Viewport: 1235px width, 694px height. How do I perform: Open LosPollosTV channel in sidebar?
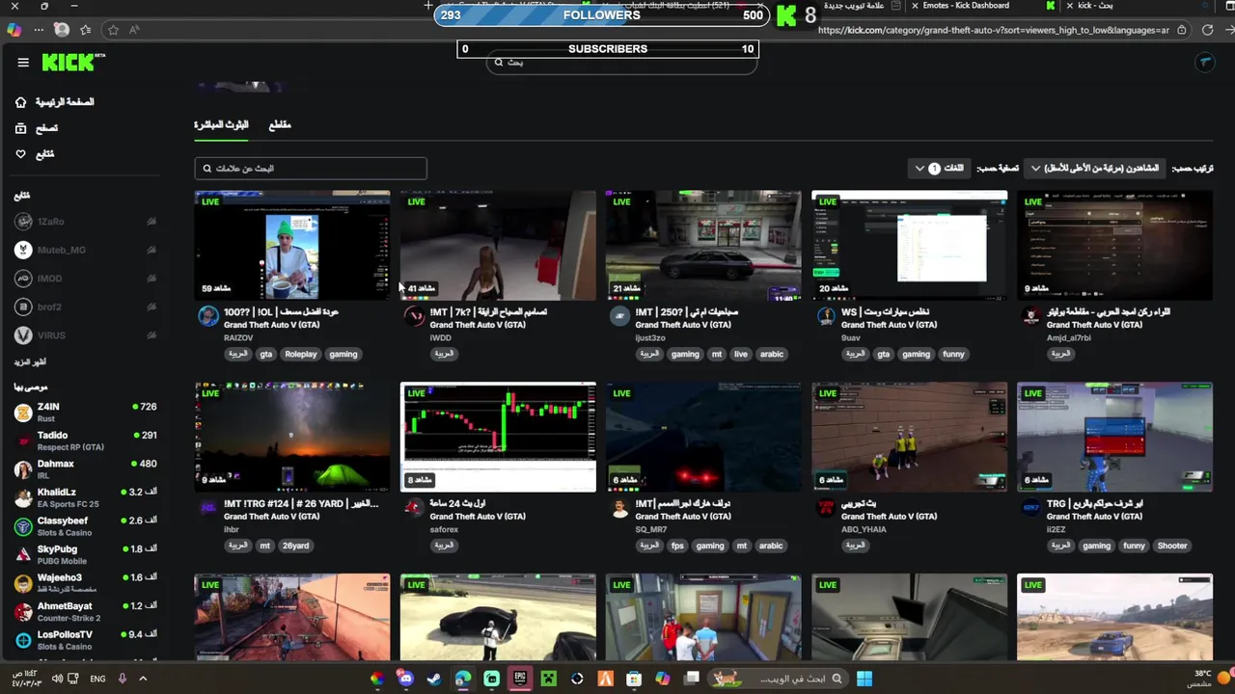coord(85,640)
